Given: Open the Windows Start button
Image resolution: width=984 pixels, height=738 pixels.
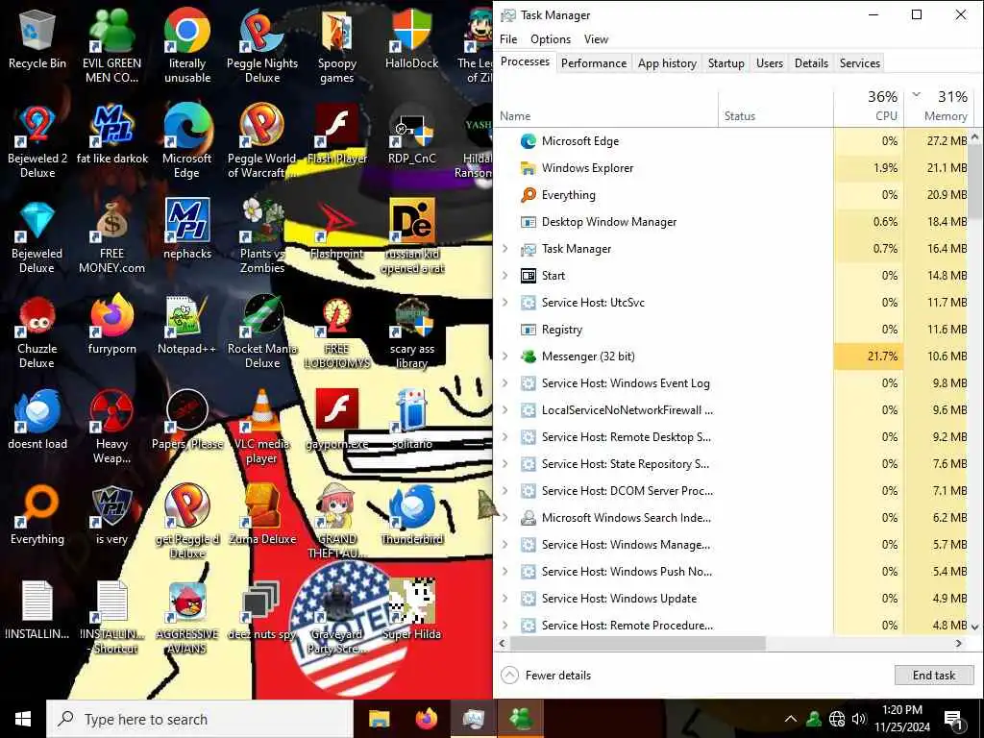Looking at the screenshot, I should [x=23, y=719].
